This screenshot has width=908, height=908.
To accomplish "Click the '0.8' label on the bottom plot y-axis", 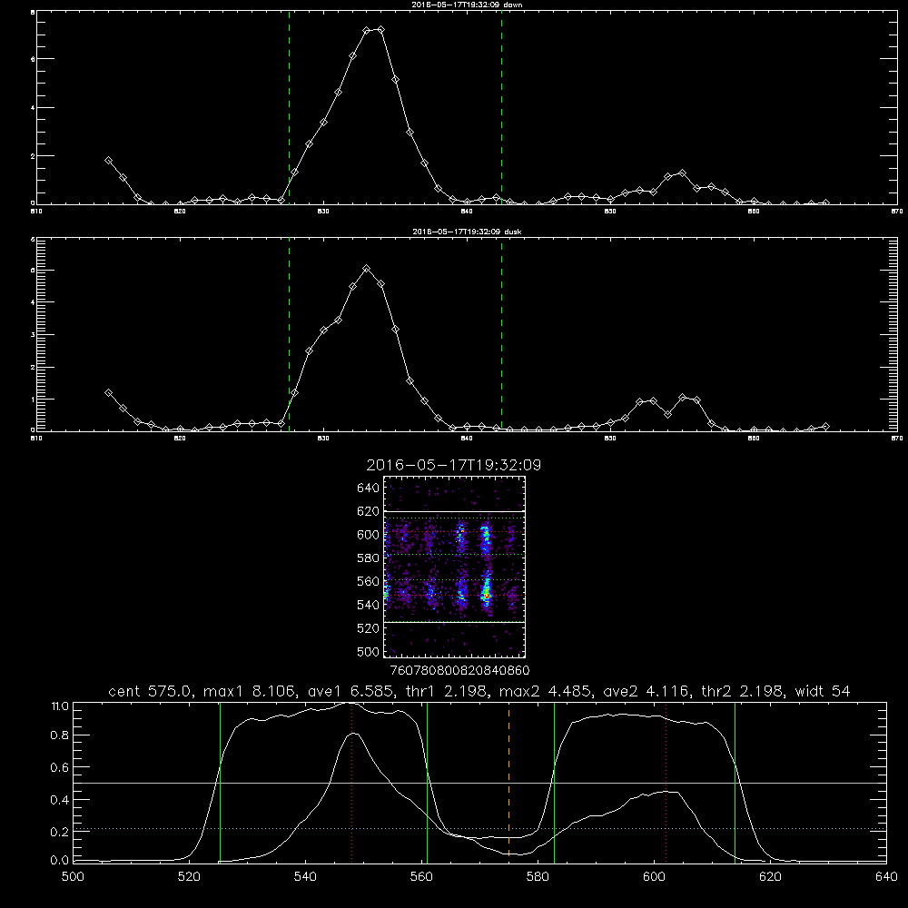I will click(60, 735).
